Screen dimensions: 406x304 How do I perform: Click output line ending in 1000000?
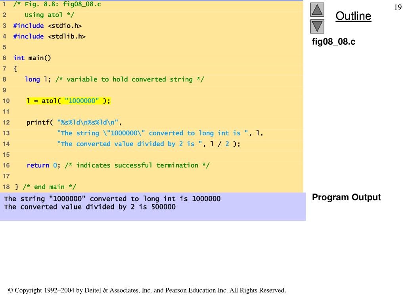[x=112, y=199]
